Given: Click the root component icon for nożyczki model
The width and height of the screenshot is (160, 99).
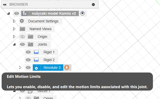Looking at the screenshot, I should 25,13.
